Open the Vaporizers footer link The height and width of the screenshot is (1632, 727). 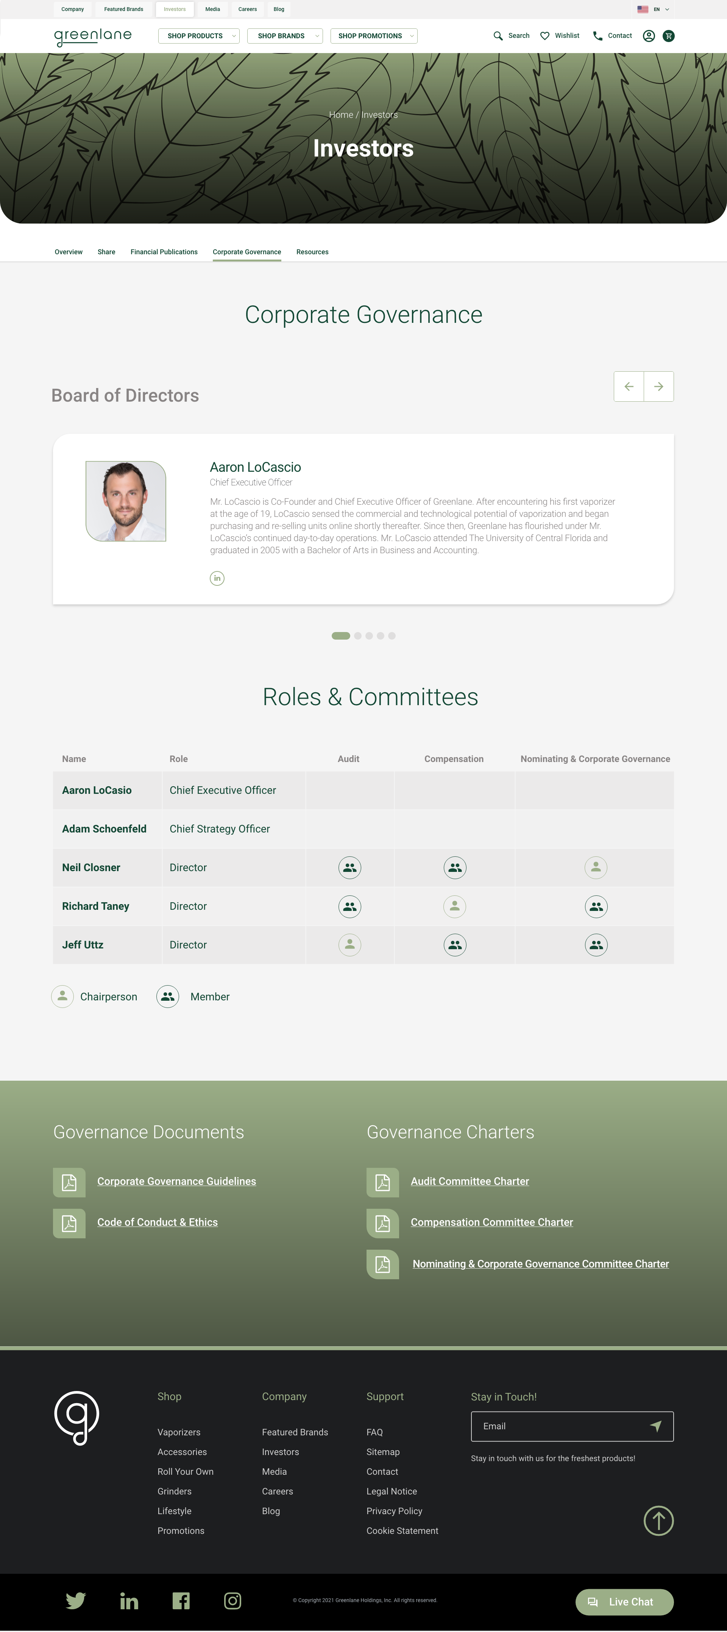pyautogui.click(x=179, y=1432)
